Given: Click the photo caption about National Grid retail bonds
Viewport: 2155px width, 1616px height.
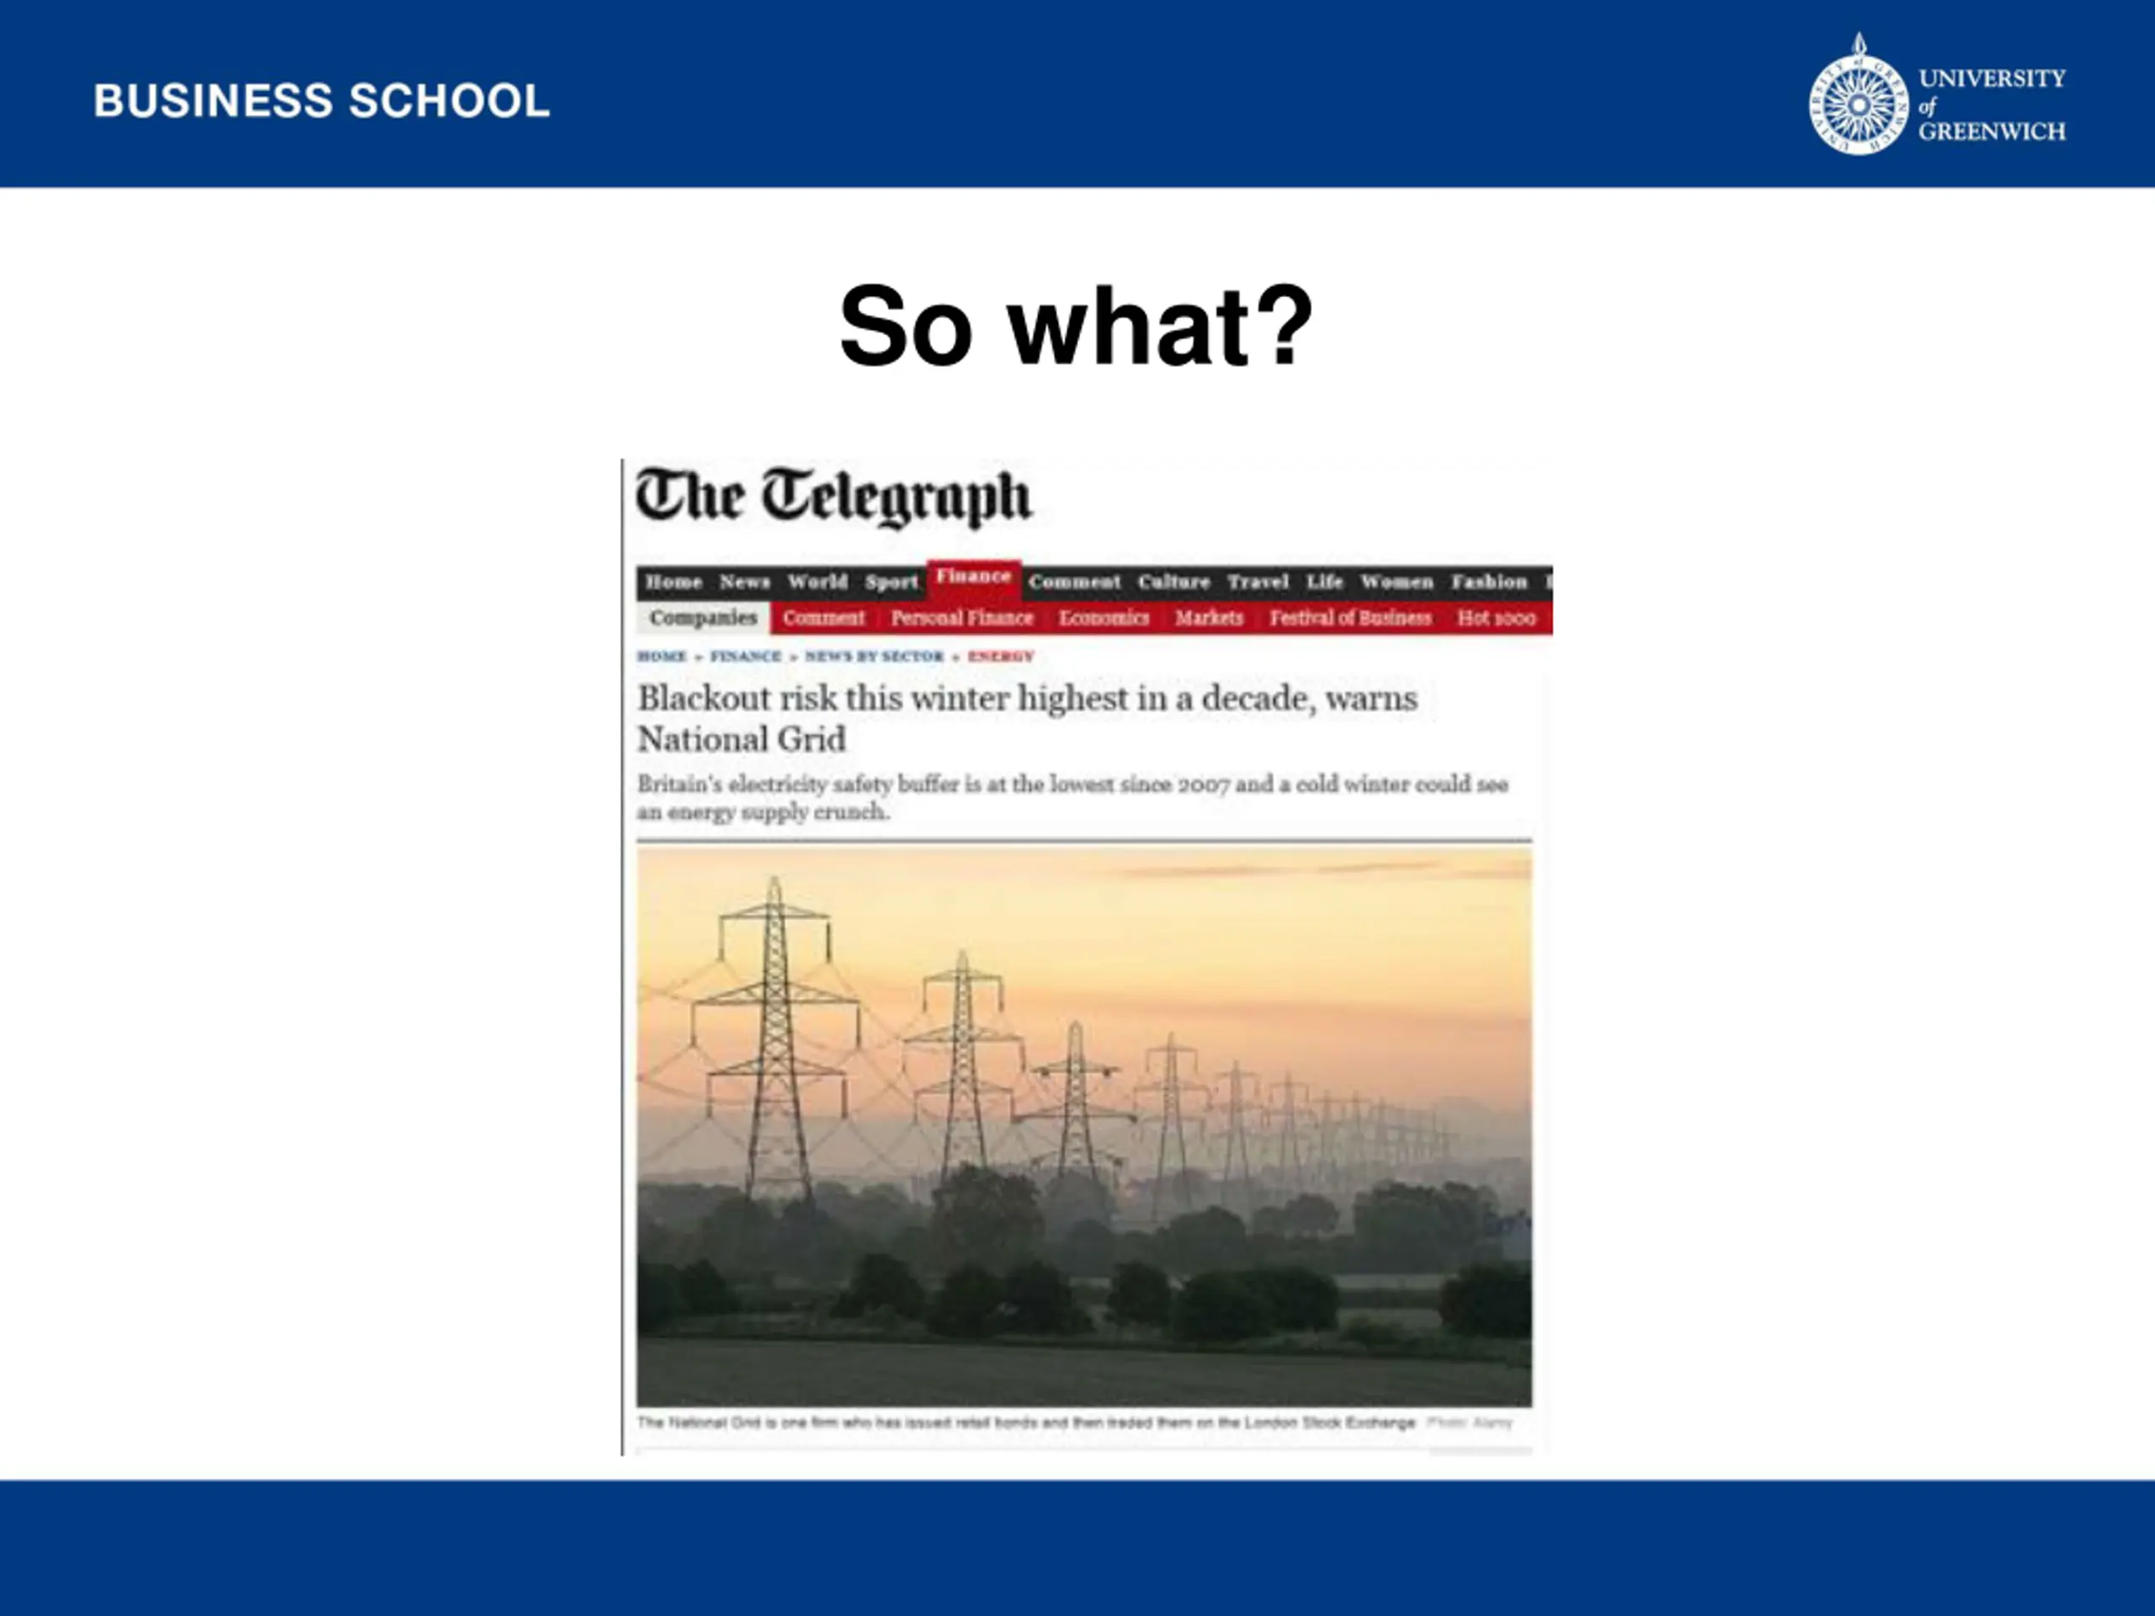Looking at the screenshot, I should (x=1026, y=1422).
